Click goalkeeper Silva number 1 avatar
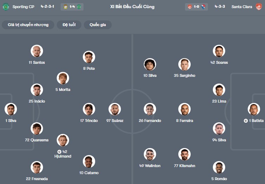Viewport: 265px width, 184px height. pos(11,109)
